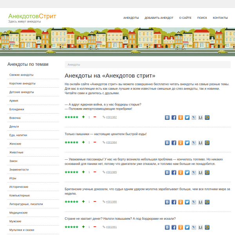Open the Животные category
This screenshot has height=235, width=235.
16,152
